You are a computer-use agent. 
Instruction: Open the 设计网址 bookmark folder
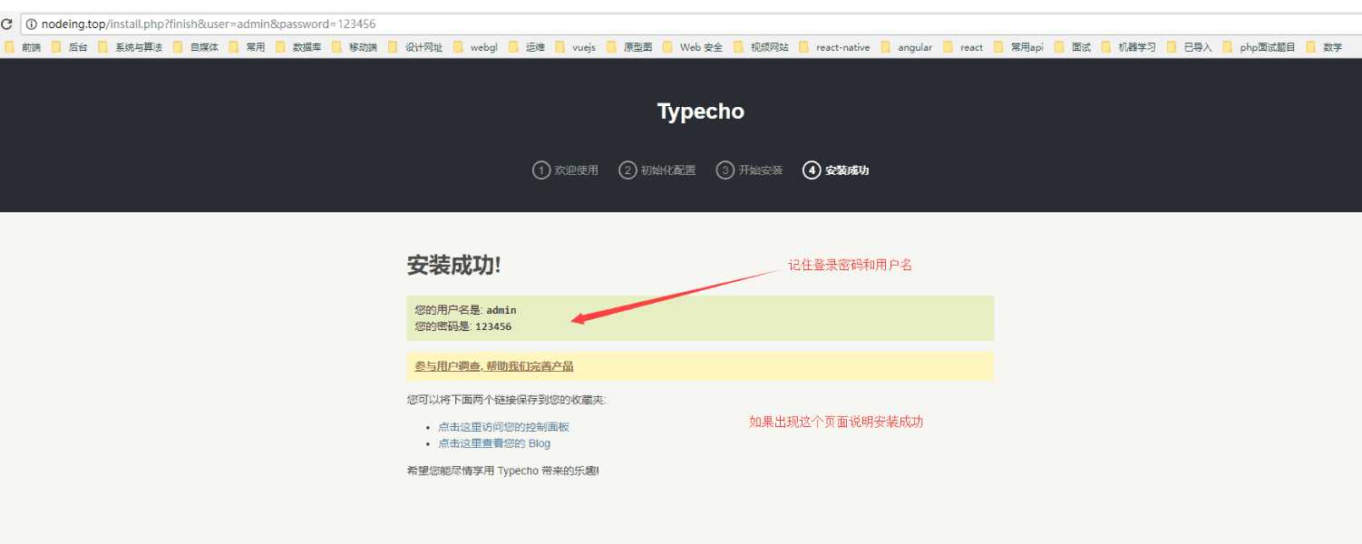(415, 47)
